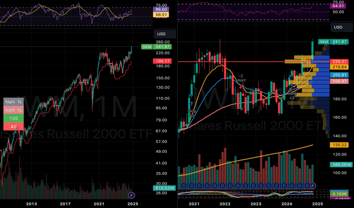Click 2013 on the left time axis
Image resolution: width=354 pixels, height=208 pixels.
click(32, 204)
